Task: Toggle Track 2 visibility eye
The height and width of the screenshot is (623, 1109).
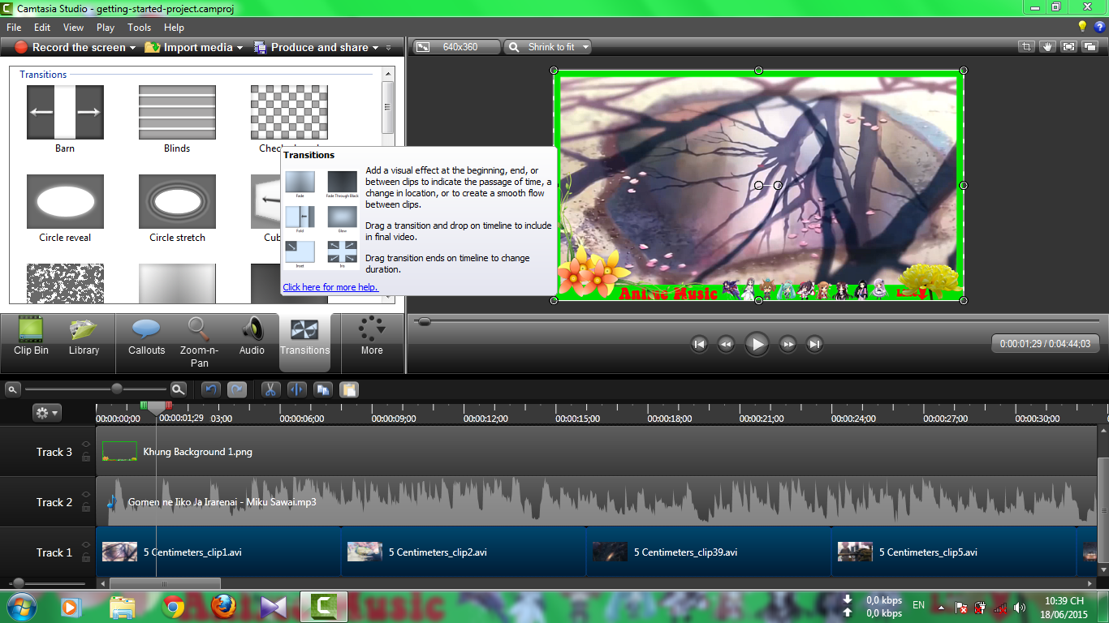Action: click(86, 494)
